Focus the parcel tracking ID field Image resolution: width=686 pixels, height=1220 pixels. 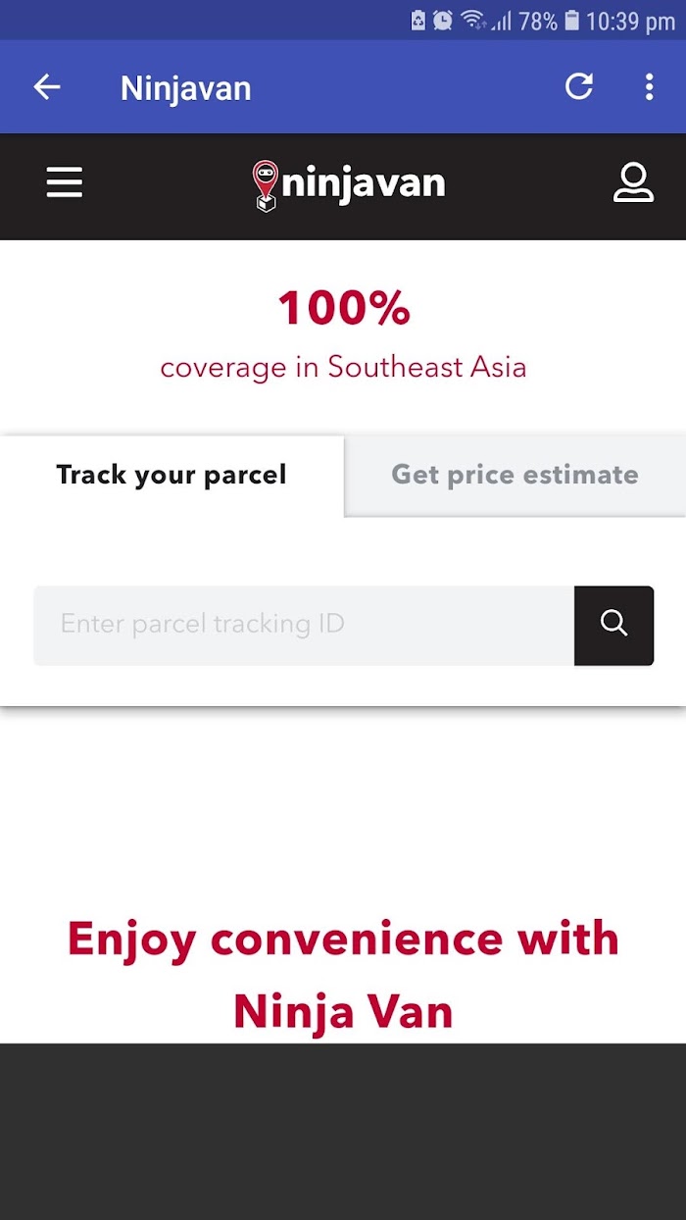click(x=304, y=626)
